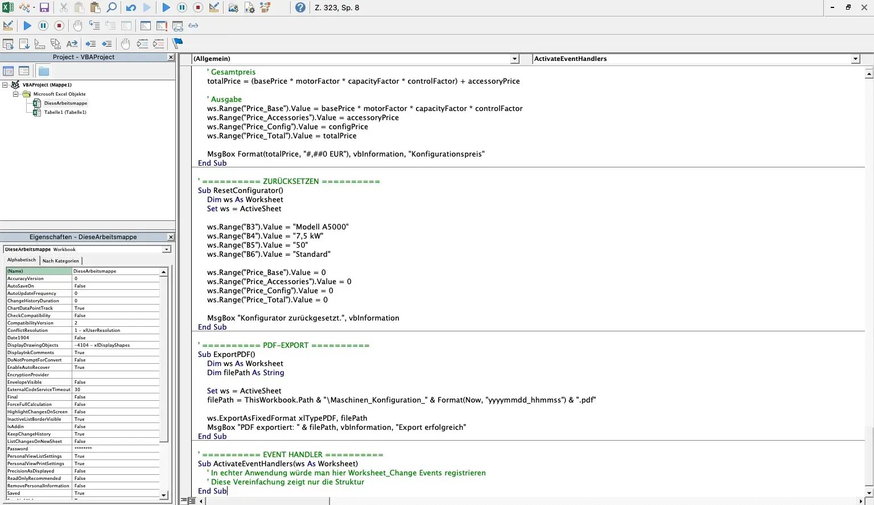
Task: Click the Insert UserForm/Module icon
Action: [23, 7]
